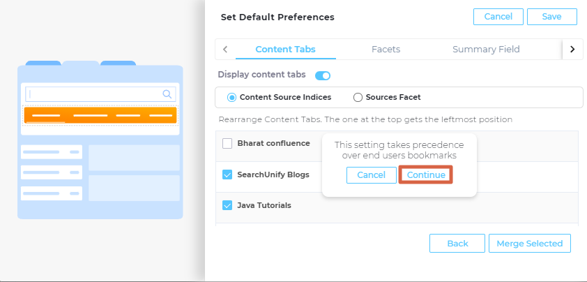Click the search box in the preview illustration
This screenshot has width=587, height=282.
95,94
